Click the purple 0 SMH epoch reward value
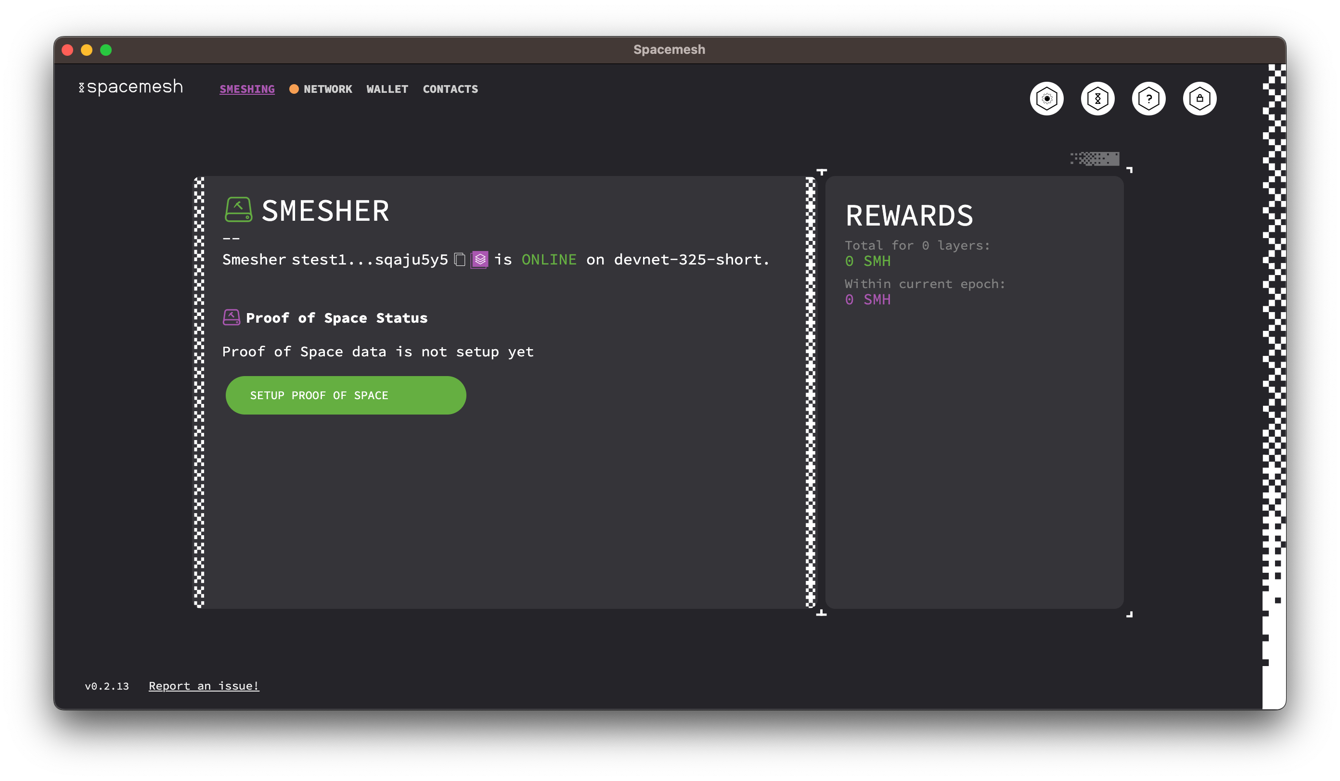 coord(868,299)
